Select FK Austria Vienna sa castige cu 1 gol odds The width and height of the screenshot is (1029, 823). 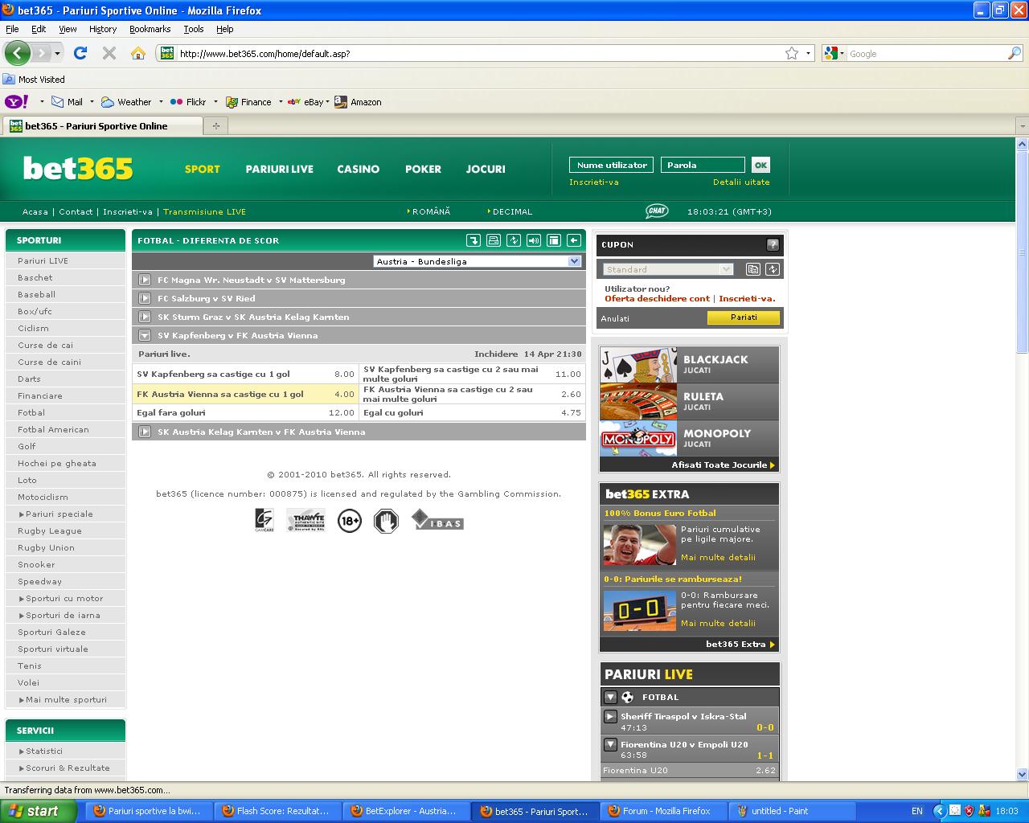245,394
